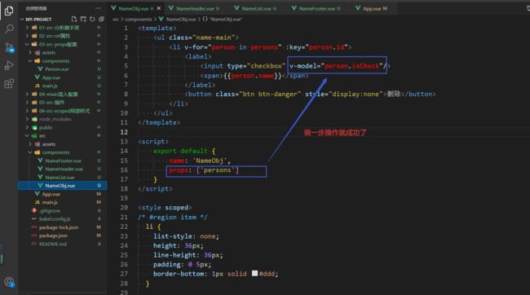Switch to the App.vue editor tab

tap(374, 8)
